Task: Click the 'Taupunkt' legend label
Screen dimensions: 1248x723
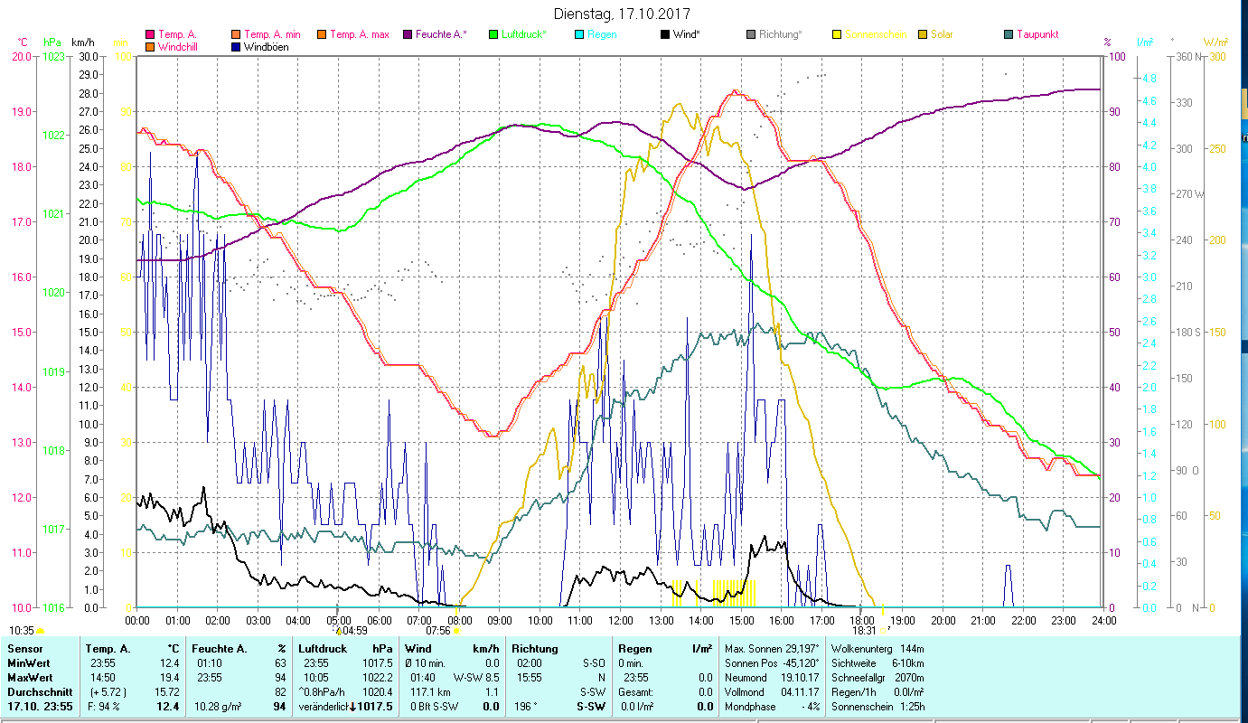Action: 1037,34
